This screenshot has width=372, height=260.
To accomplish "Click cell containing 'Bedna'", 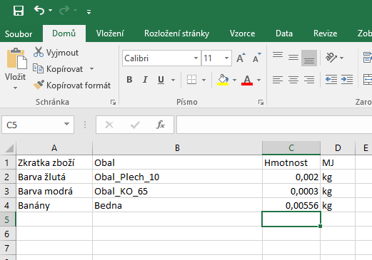I will 177,205.
